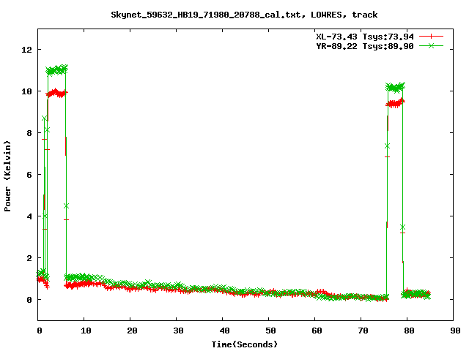The image size is (469, 351).
Task: Select the YR-89.22 Tsys:89.90 legend entry
Action: pos(365,46)
